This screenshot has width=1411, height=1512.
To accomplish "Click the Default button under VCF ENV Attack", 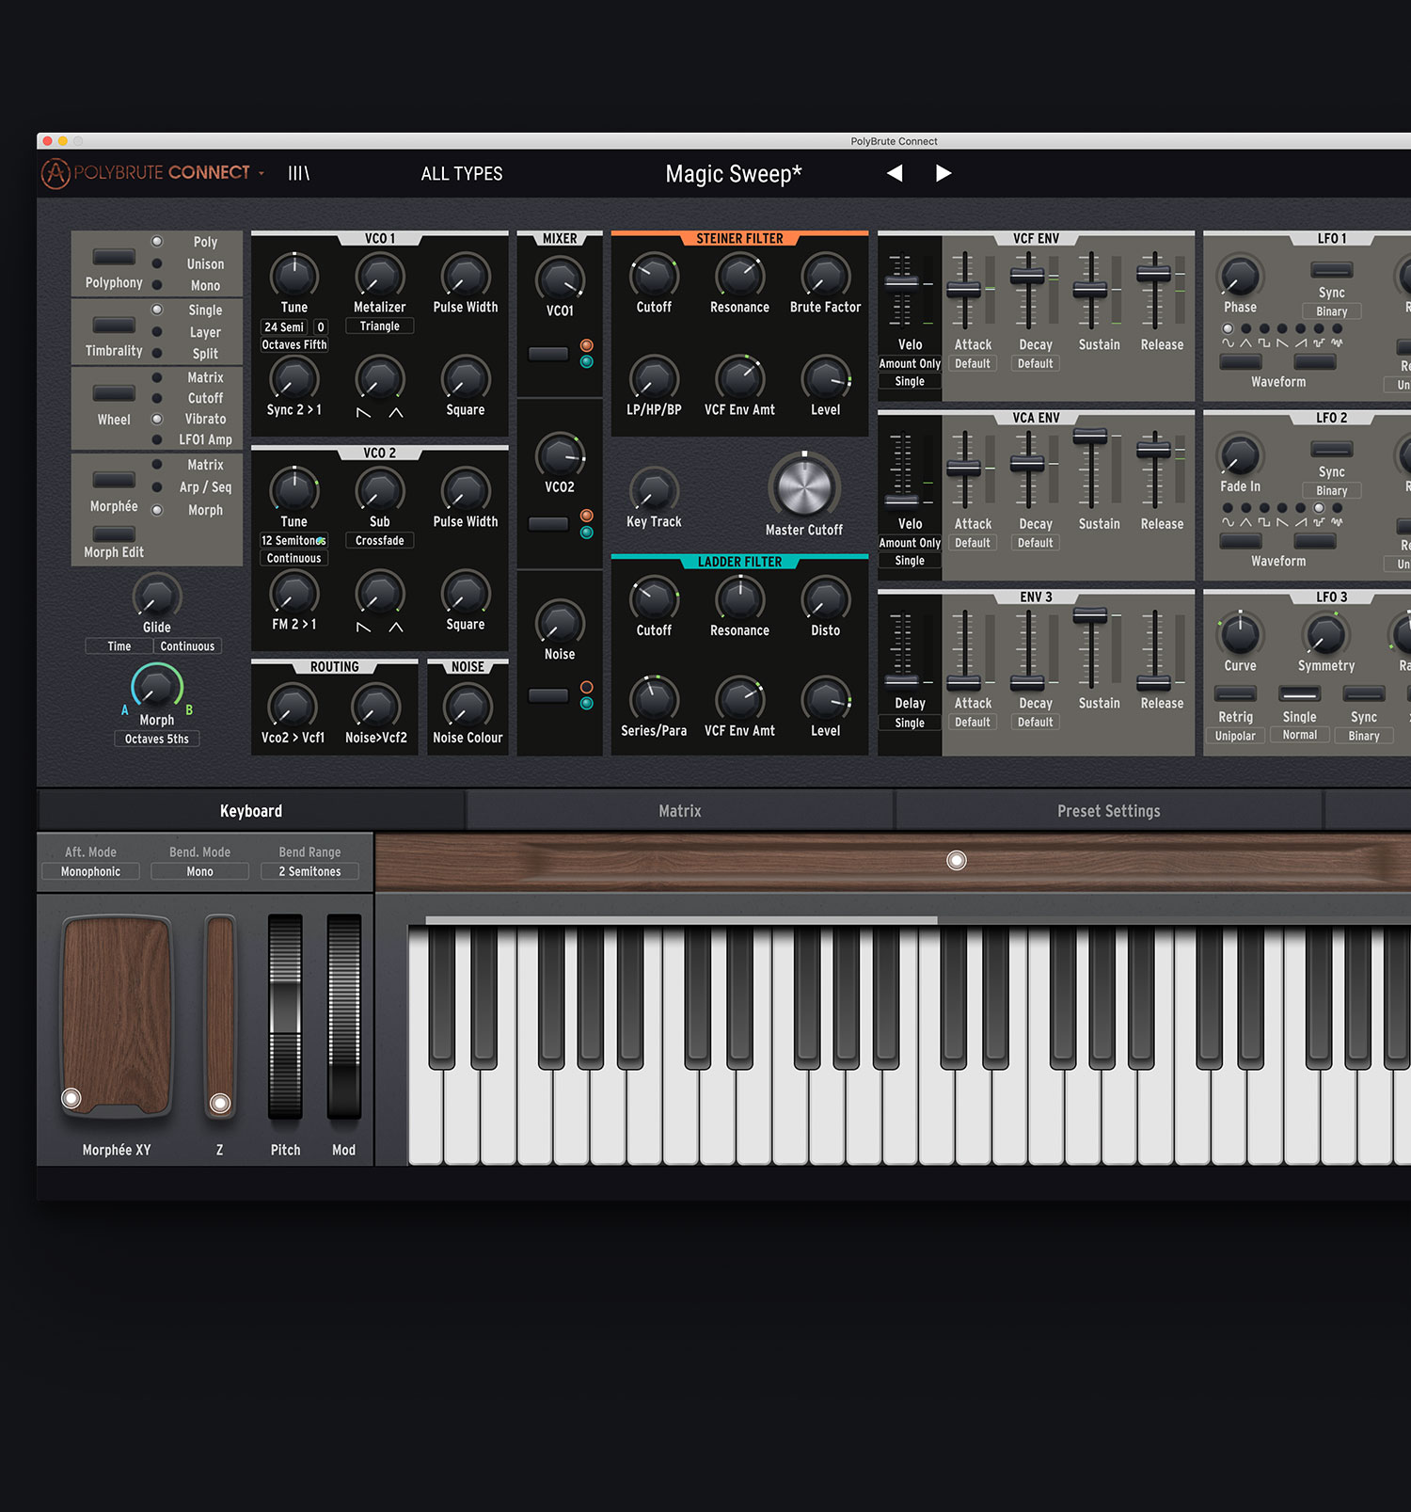I will pos(973,364).
